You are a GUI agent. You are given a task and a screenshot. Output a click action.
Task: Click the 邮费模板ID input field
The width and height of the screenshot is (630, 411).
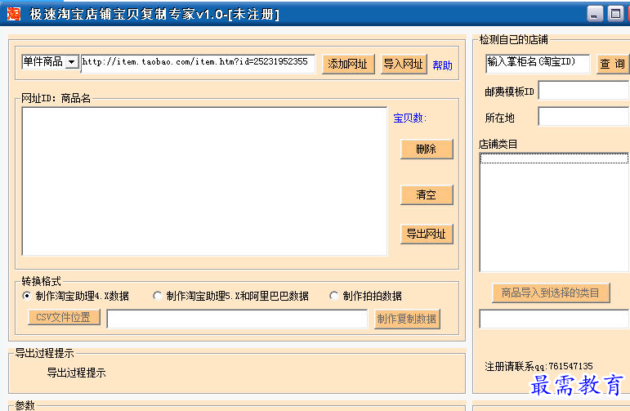[x=583, y=90]
